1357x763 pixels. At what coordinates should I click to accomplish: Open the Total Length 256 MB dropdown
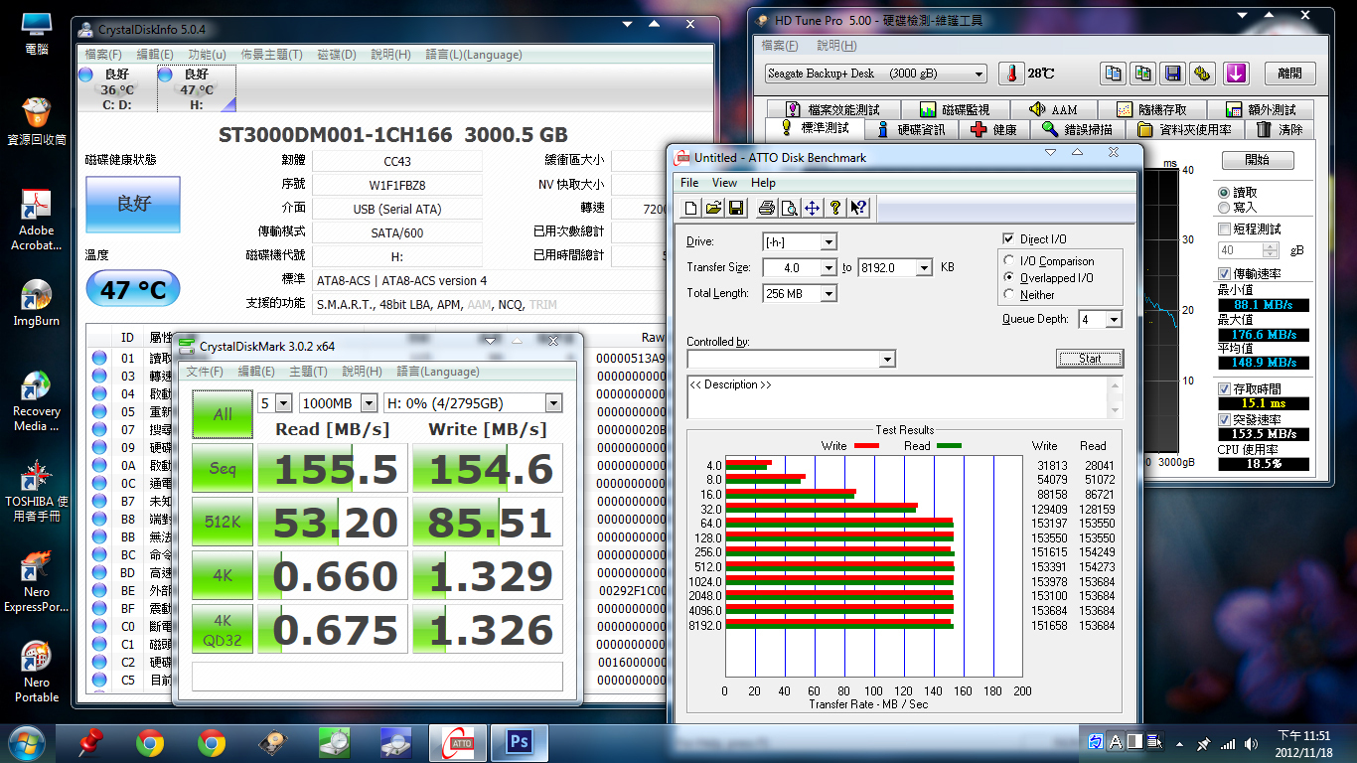click(x=829, y=293)
